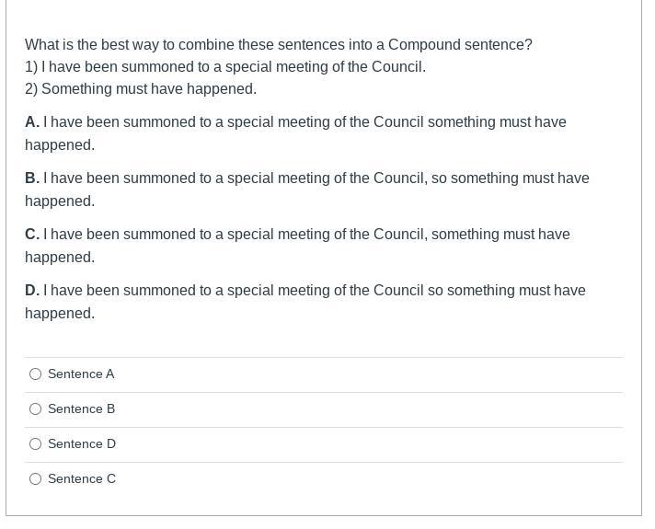Click answer A text without punctuation
655x529 pixels.
pyautogui.click(x=304, y=122)
